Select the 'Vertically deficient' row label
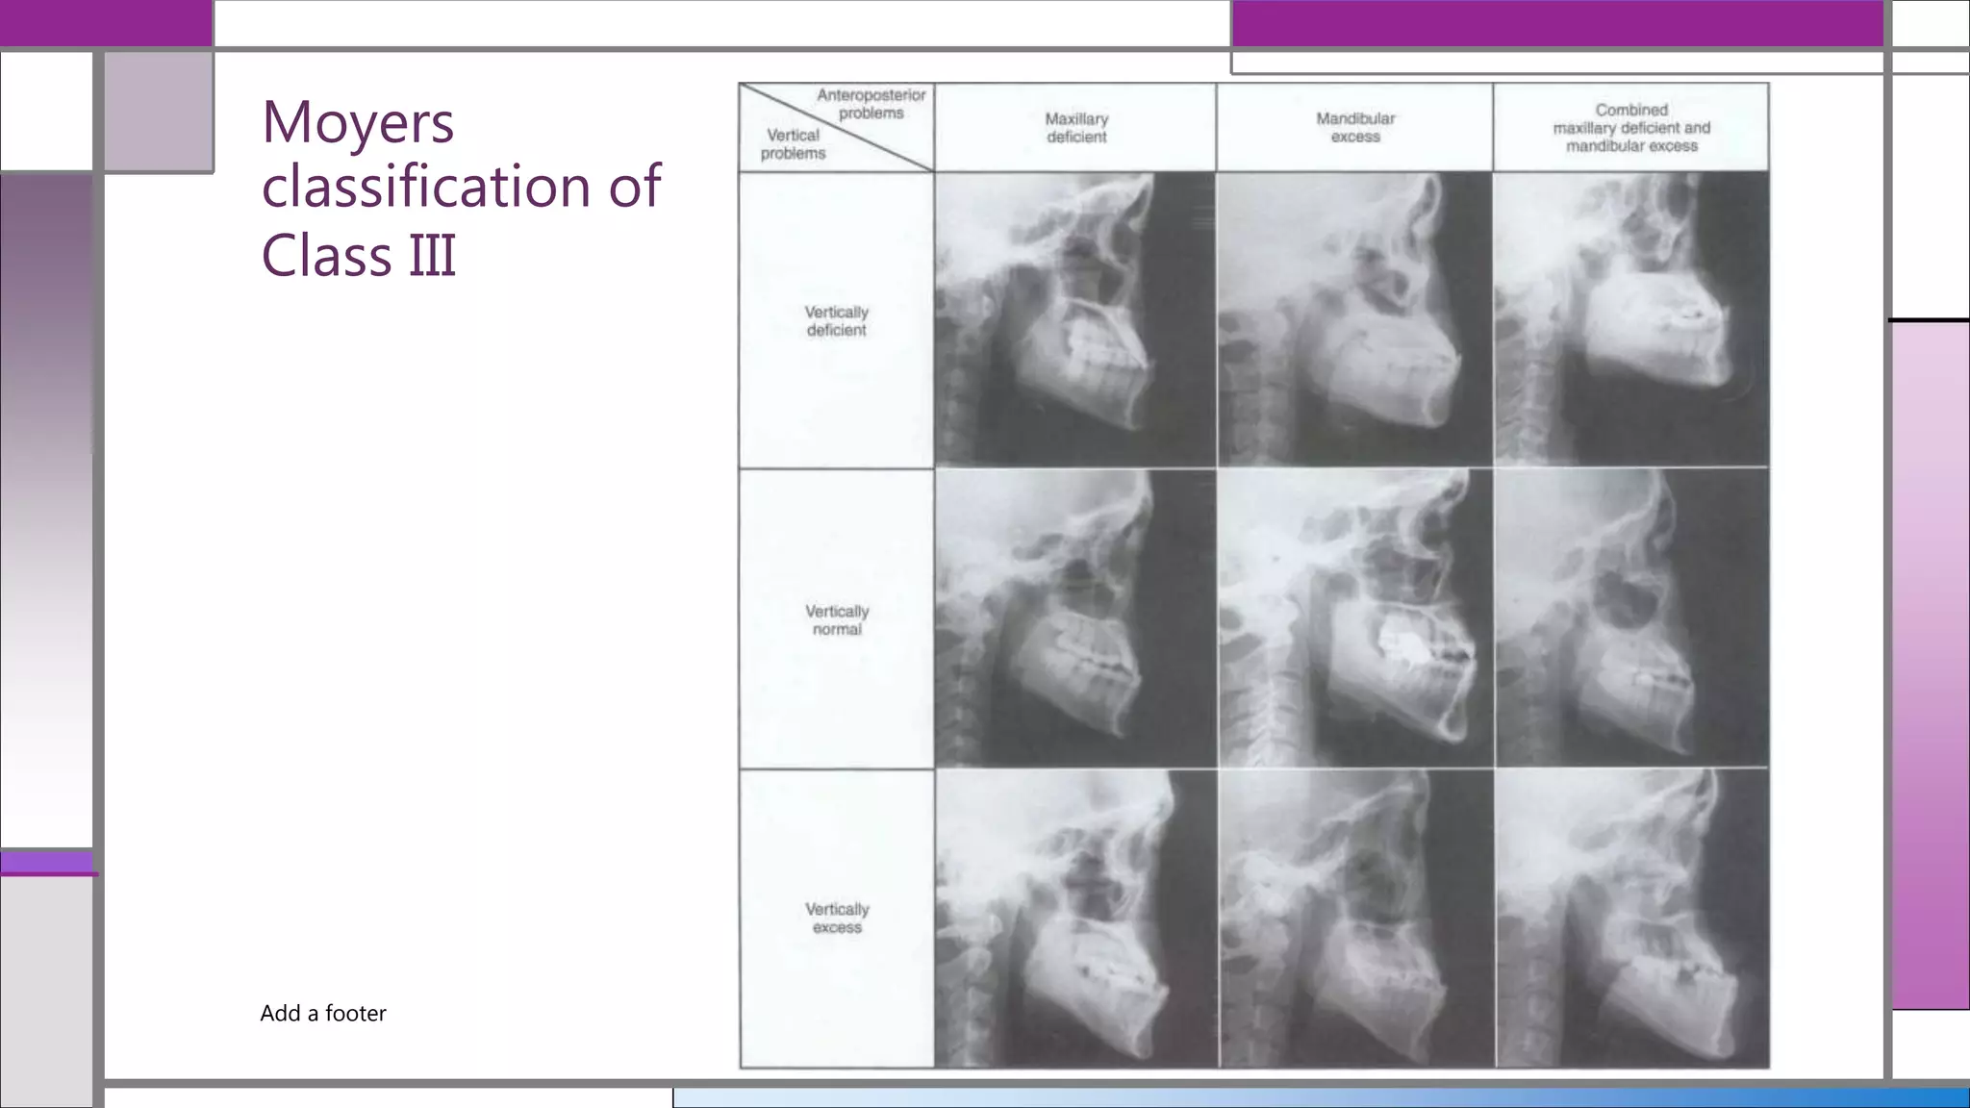The image size is (1970, 1108). pos(837,321)
